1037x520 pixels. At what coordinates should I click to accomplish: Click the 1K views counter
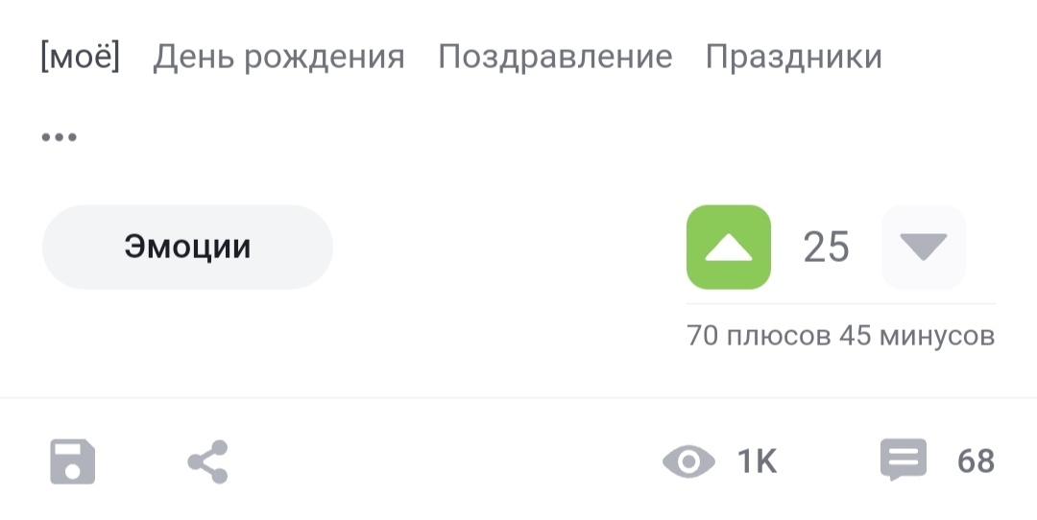[757, 461]
